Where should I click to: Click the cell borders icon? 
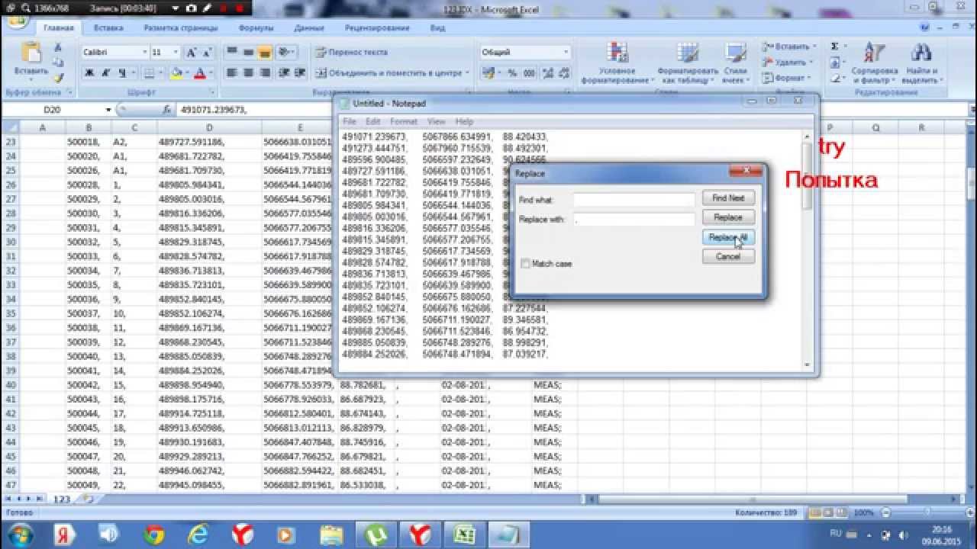pyautogui.click(x=149, y=73)
